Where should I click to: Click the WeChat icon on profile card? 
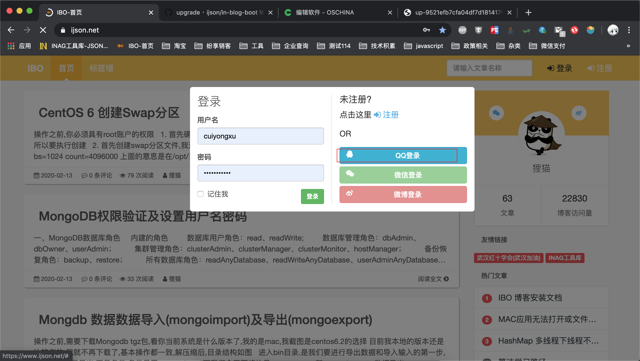[x=496, y=113]
